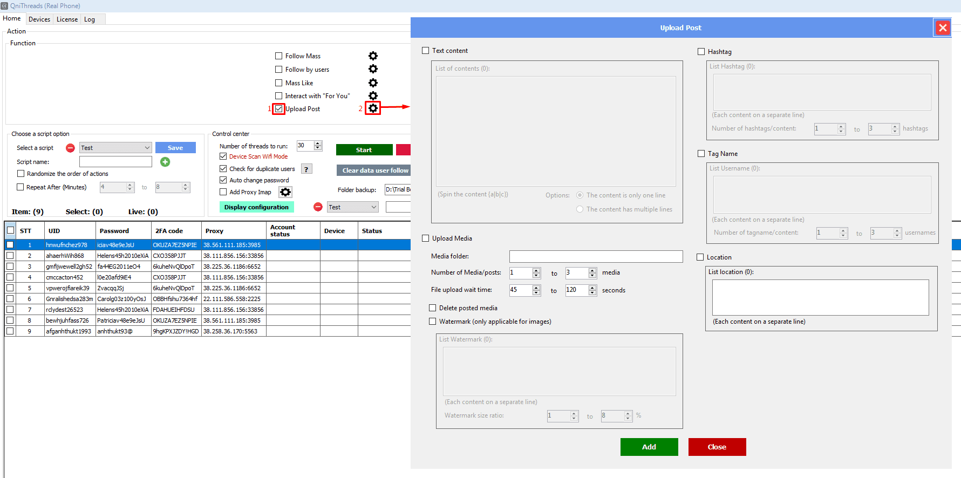Switch to the Devices tab
961x478 pixels.
(39, 19)
